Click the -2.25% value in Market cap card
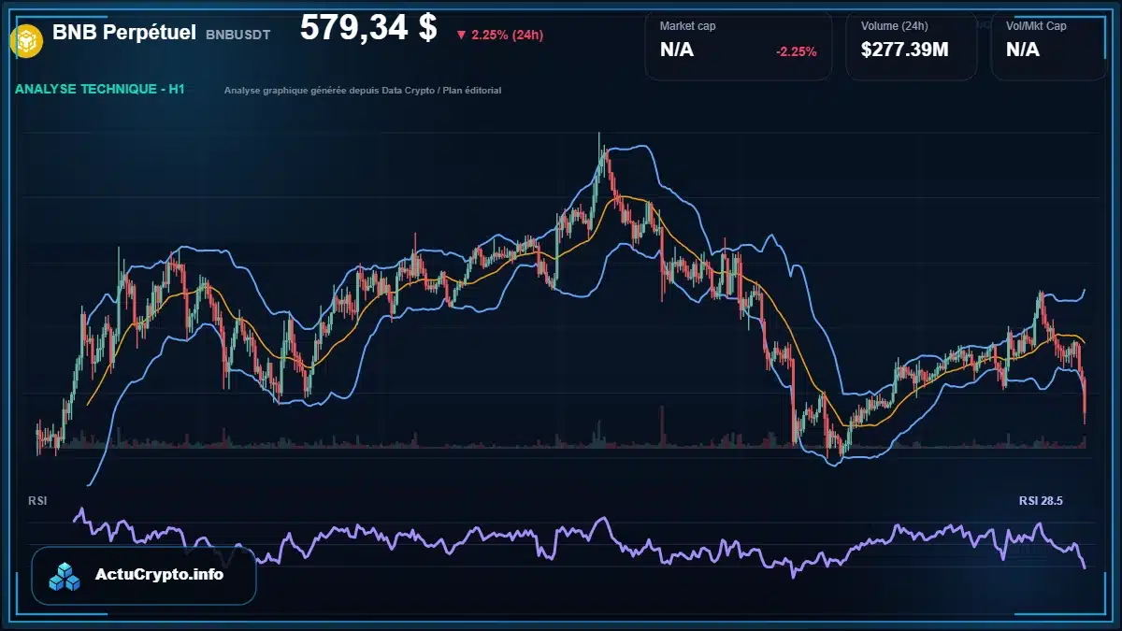 [797, 51]
